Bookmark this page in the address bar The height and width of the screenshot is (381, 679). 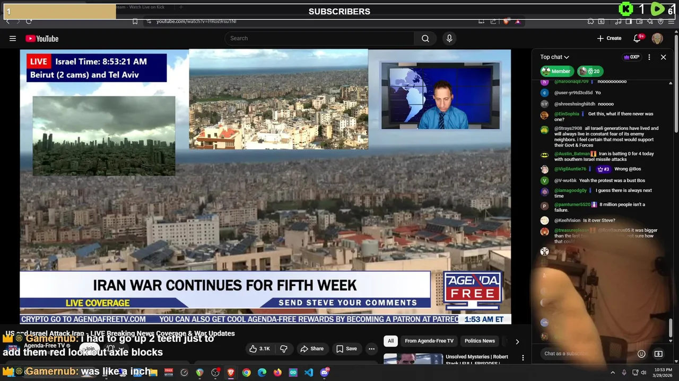(x=135, y=21)
